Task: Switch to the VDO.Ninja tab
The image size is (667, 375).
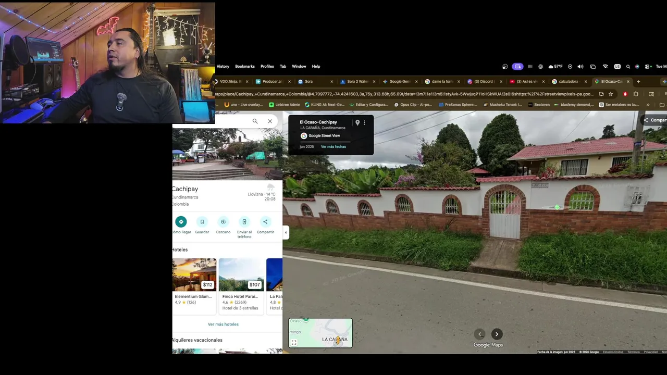Action: tap(231, 82)
